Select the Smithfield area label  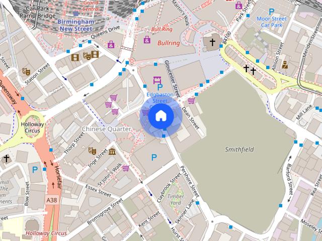coord(239,150)
